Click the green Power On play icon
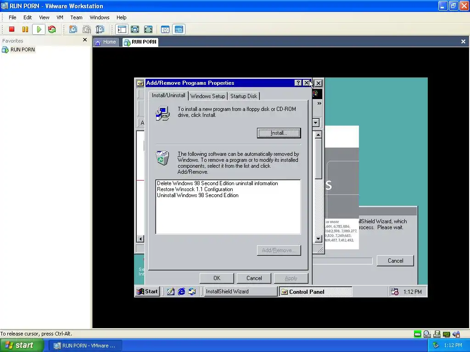 click(39, 29)
